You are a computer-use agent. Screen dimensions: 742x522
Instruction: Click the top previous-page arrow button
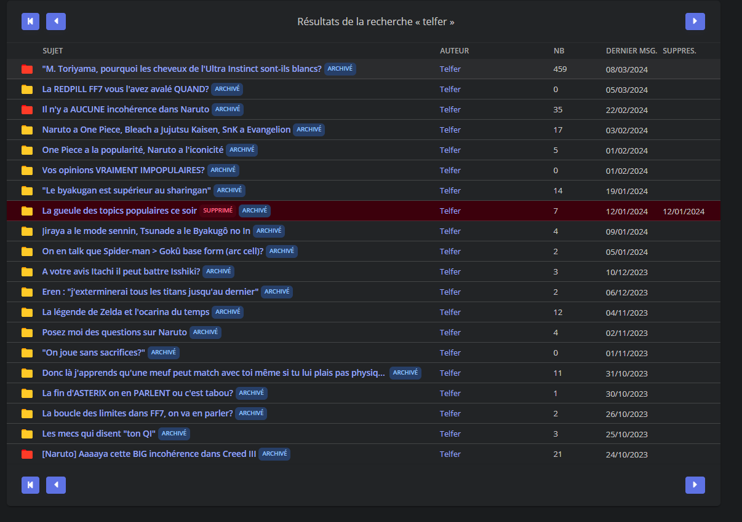pyautogui.click(x=56, y=21)
